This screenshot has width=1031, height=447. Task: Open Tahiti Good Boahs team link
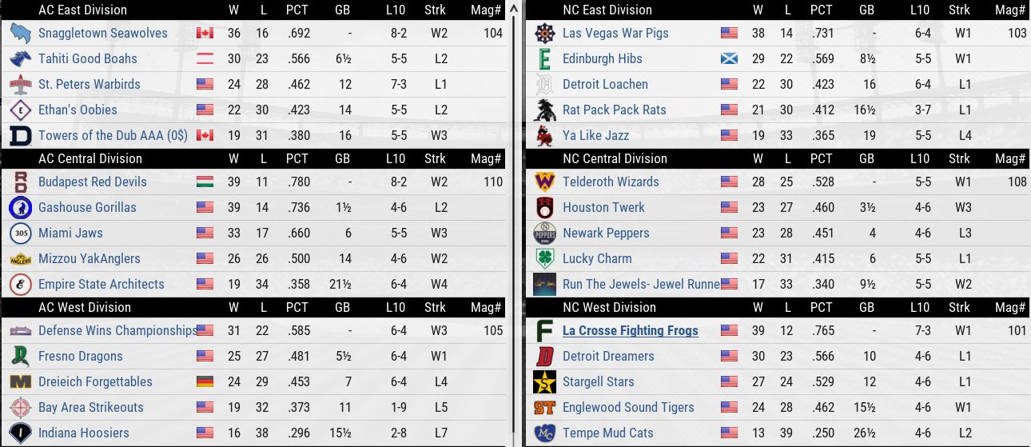point(87,59)
